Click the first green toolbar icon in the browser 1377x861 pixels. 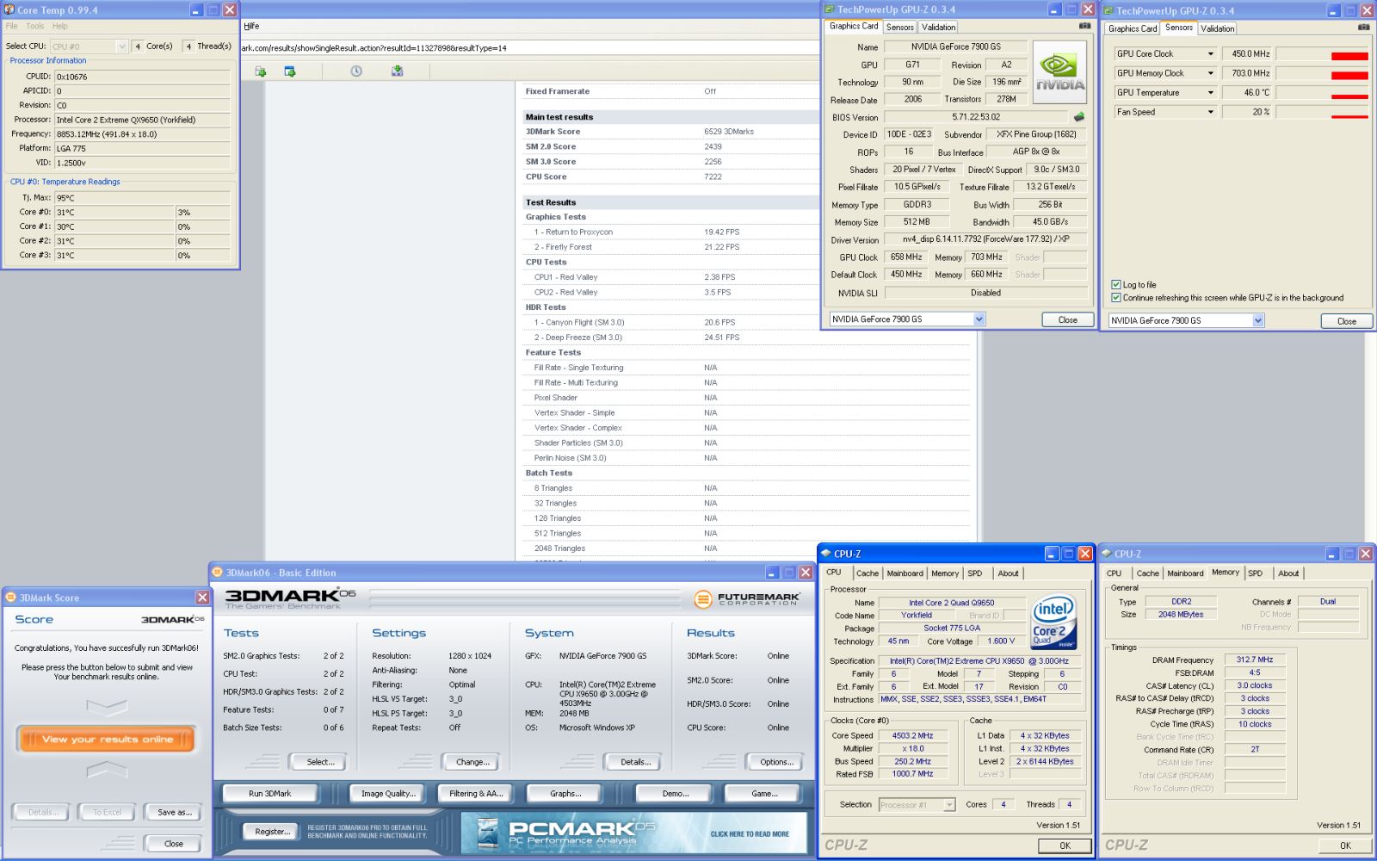[x=261, y=71]
